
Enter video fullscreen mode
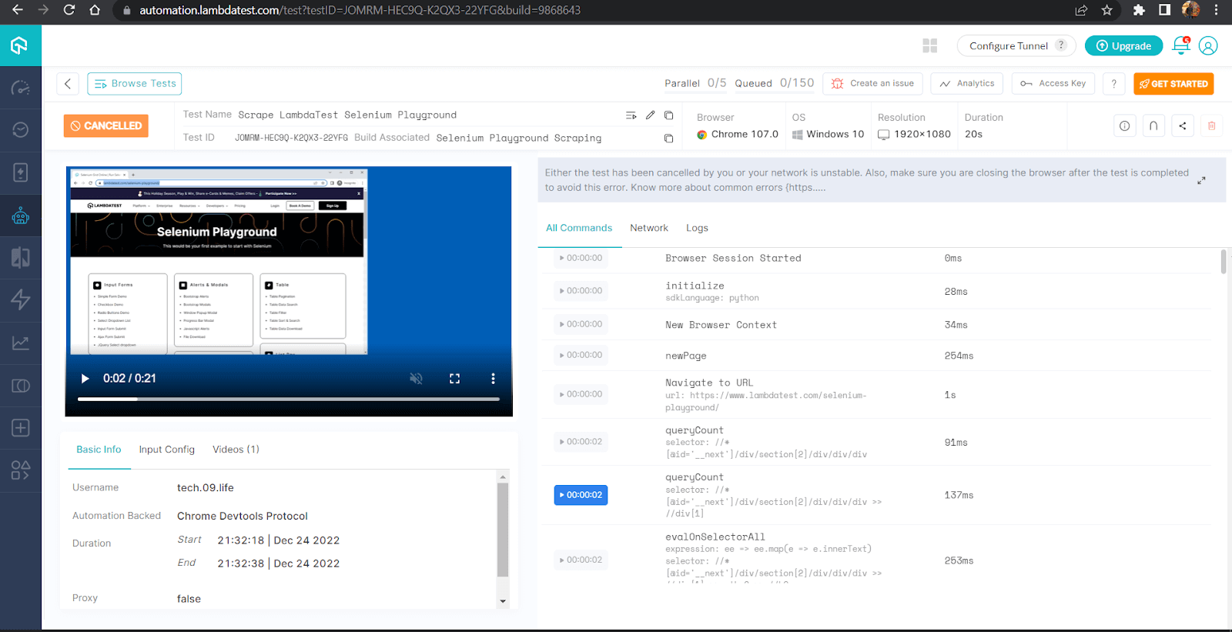pos(454,378)
